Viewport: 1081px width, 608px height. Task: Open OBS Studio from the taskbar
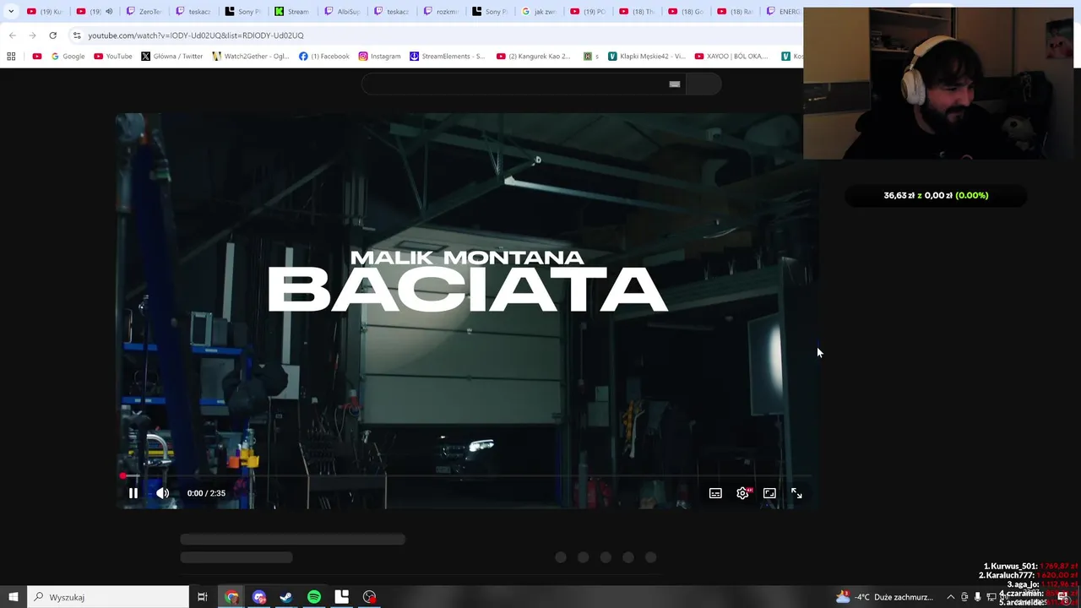click(369, 597)
